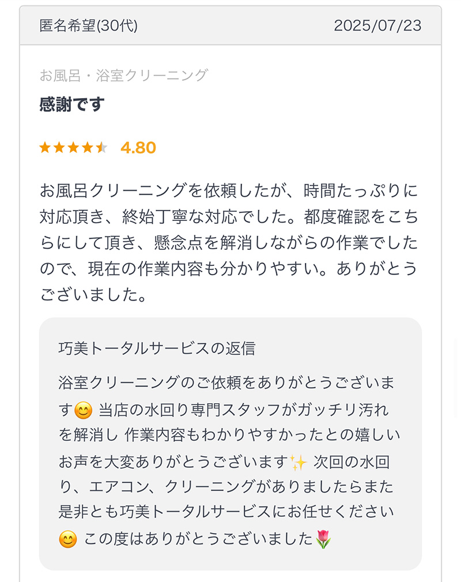Click reply line containing 是非とも巧美トータルサービス
The height and width of the screenshot is (582, 461).
pyautogui.click(x=226, y=512)
